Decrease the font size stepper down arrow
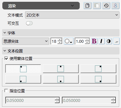Viewport: 121px width, 108px height. click(60, 43)
